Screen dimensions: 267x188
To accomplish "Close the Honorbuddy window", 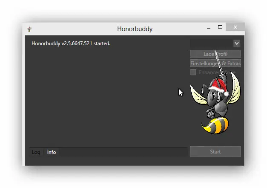I will (235, 28).
